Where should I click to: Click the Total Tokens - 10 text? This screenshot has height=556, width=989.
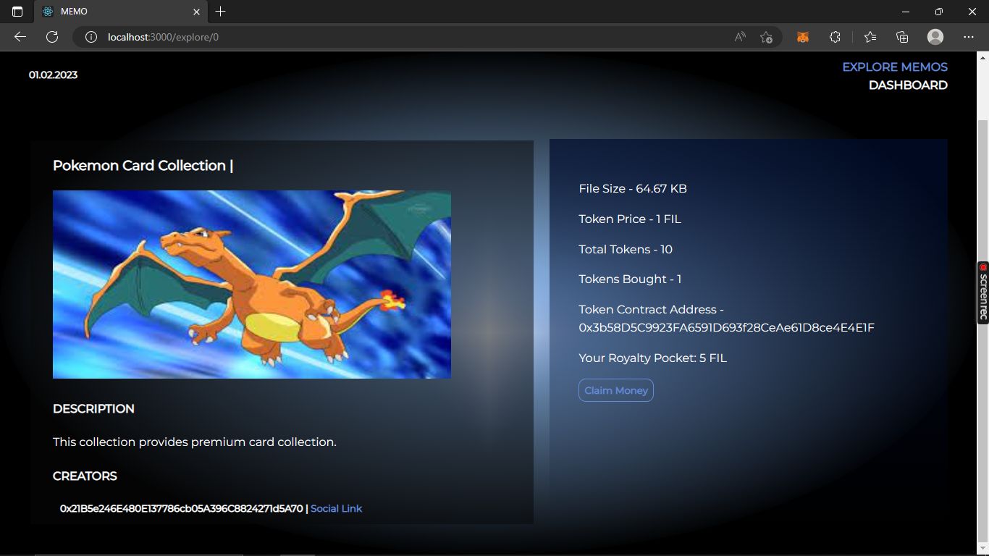point(626,250)
